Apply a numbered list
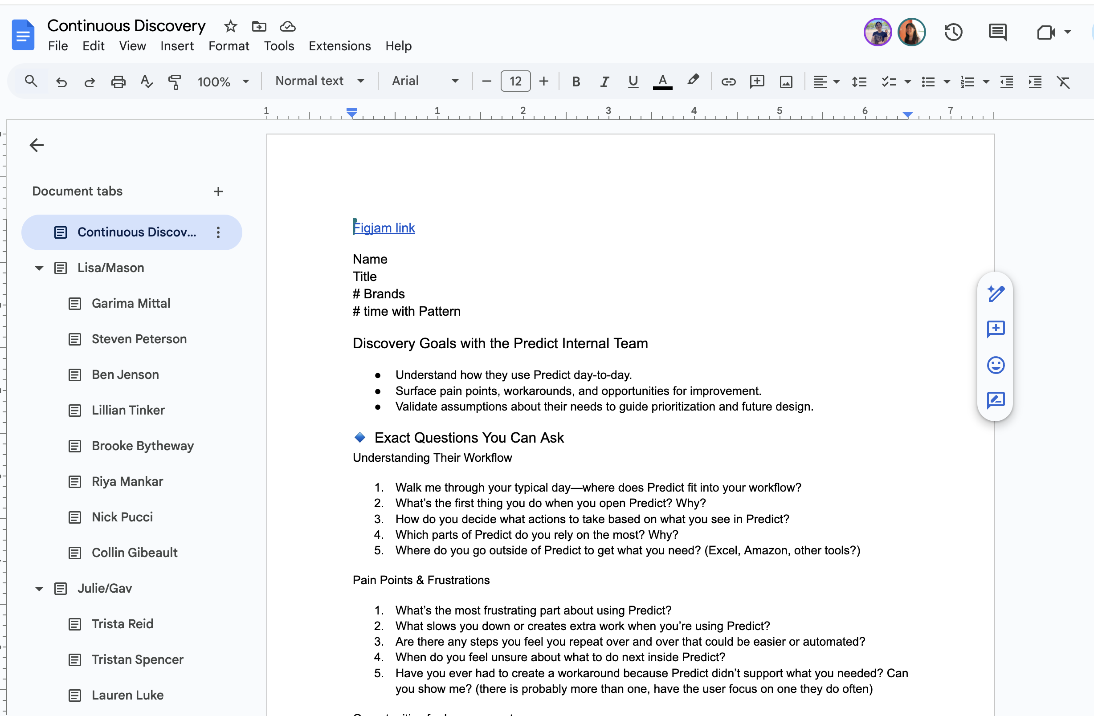1094x716 pixels. click(967, 82)
